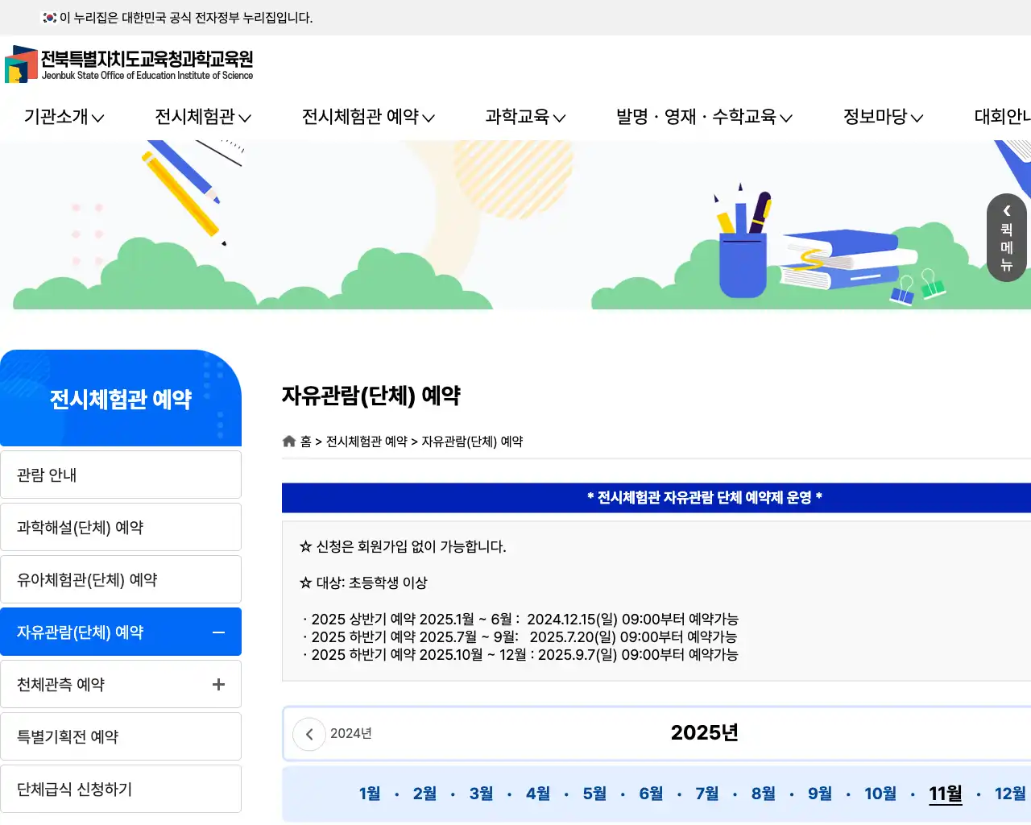Open the 전시체험관 navigation dropdown

pos(201,117)
